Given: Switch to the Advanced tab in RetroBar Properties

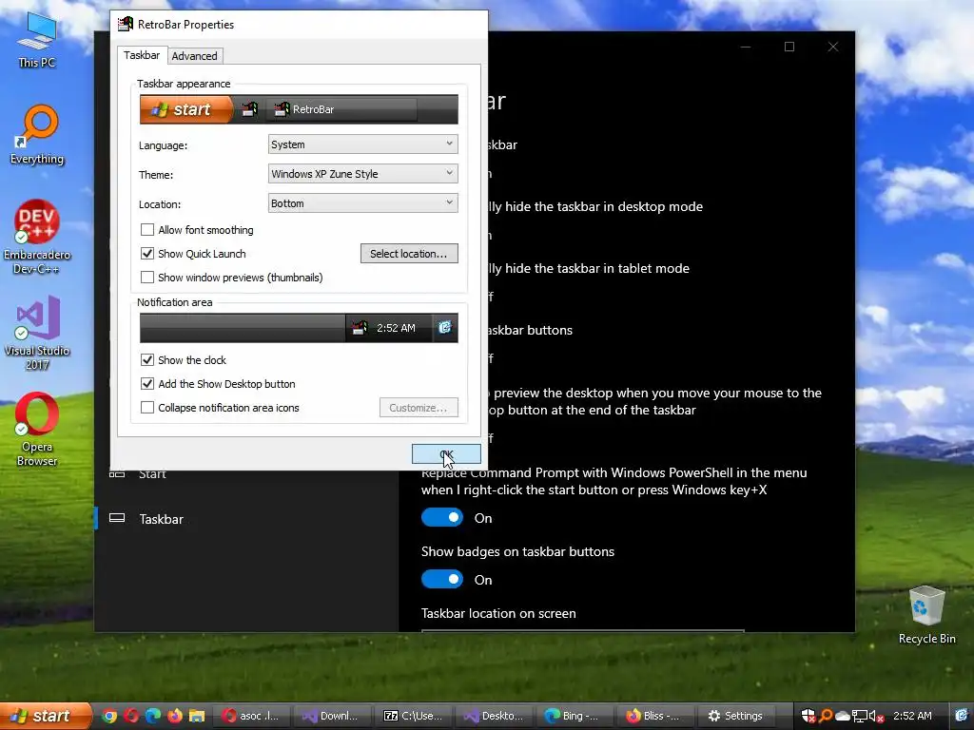Looking at the screenshot, I should click(194, 56).
